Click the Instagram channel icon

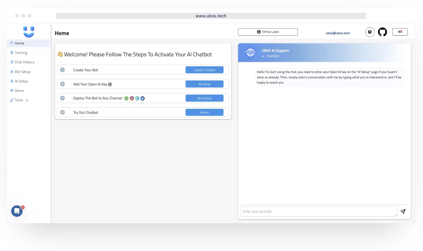132,98
